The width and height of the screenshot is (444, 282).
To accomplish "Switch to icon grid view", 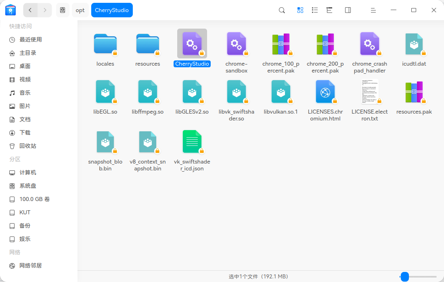I will click(x=300, y=10).
